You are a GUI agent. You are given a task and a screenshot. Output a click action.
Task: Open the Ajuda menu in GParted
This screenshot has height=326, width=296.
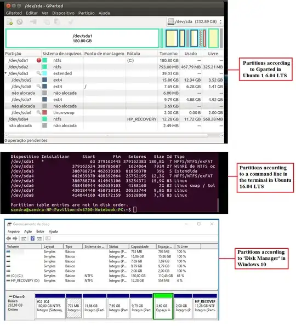click(104, 13)
